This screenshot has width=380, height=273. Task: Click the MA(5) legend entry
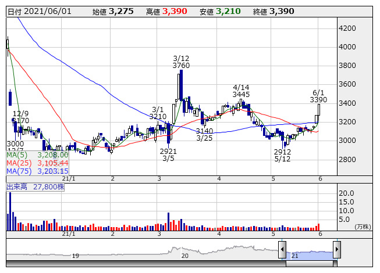pyautogui.click(x=37, y=155)
